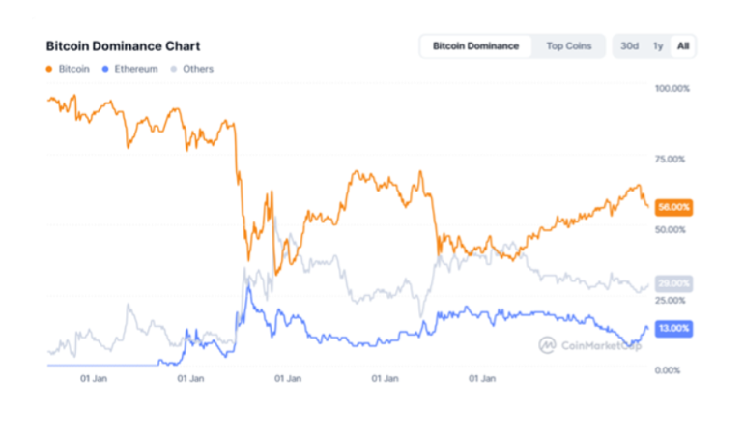Open the Top Coins tab
744x442 pixels.
pyautogui.click(x=568, y=45)
